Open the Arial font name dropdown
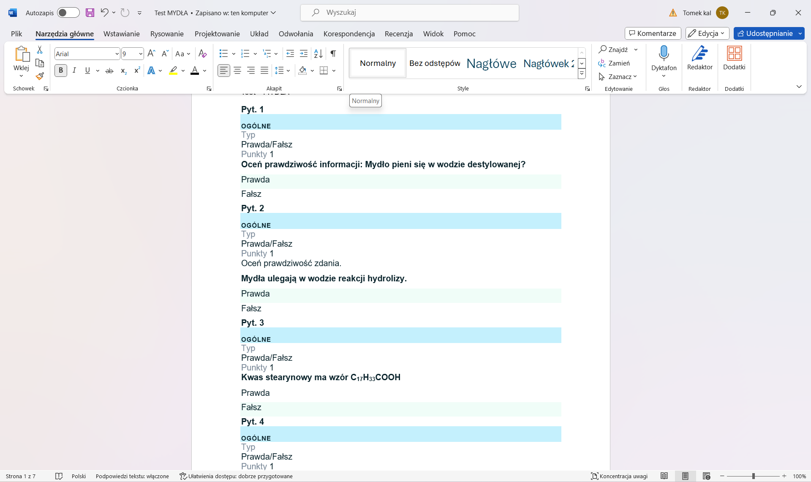The width and height of the screenshot is (811, 482). (x=117, y=54)
